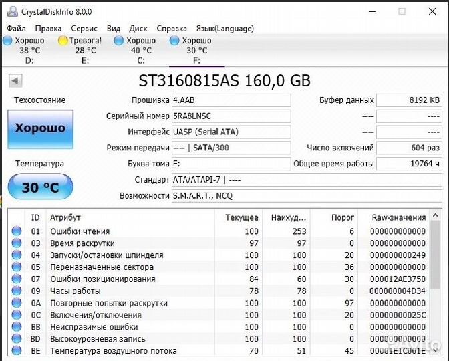Click status orb of attribute BD Высокоуровневая запись

click(17, 339)
